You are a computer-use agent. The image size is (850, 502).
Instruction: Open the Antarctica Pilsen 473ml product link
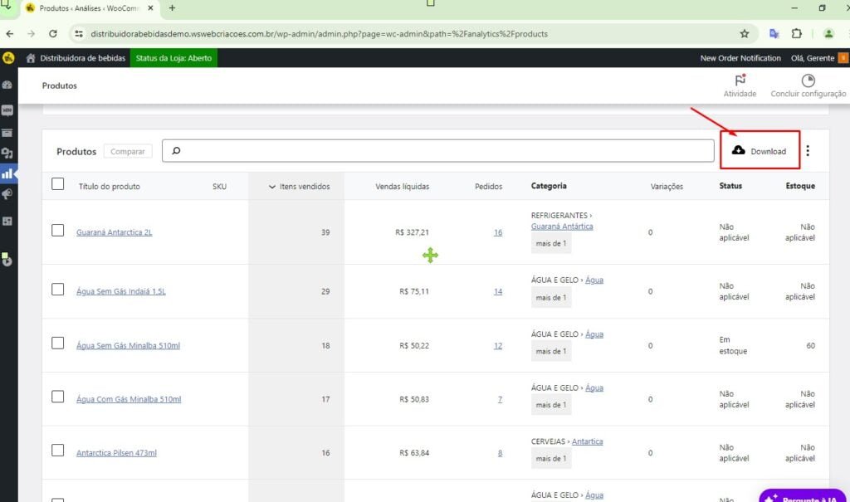[x=116, y=453]
